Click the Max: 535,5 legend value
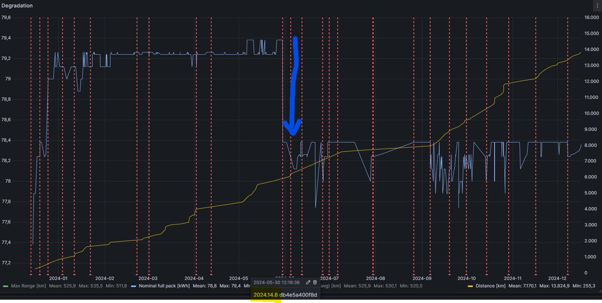This screenshot has height=303, width=602. pos(91,285)
